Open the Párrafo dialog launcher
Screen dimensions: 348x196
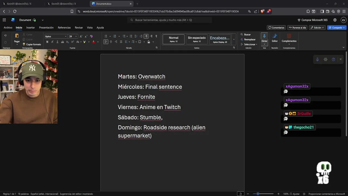point(156,48)
